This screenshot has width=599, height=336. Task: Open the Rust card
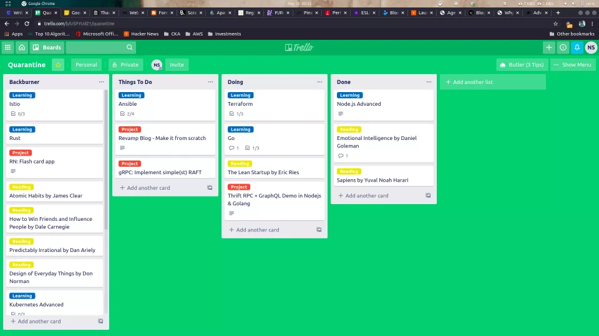[55, 134]
